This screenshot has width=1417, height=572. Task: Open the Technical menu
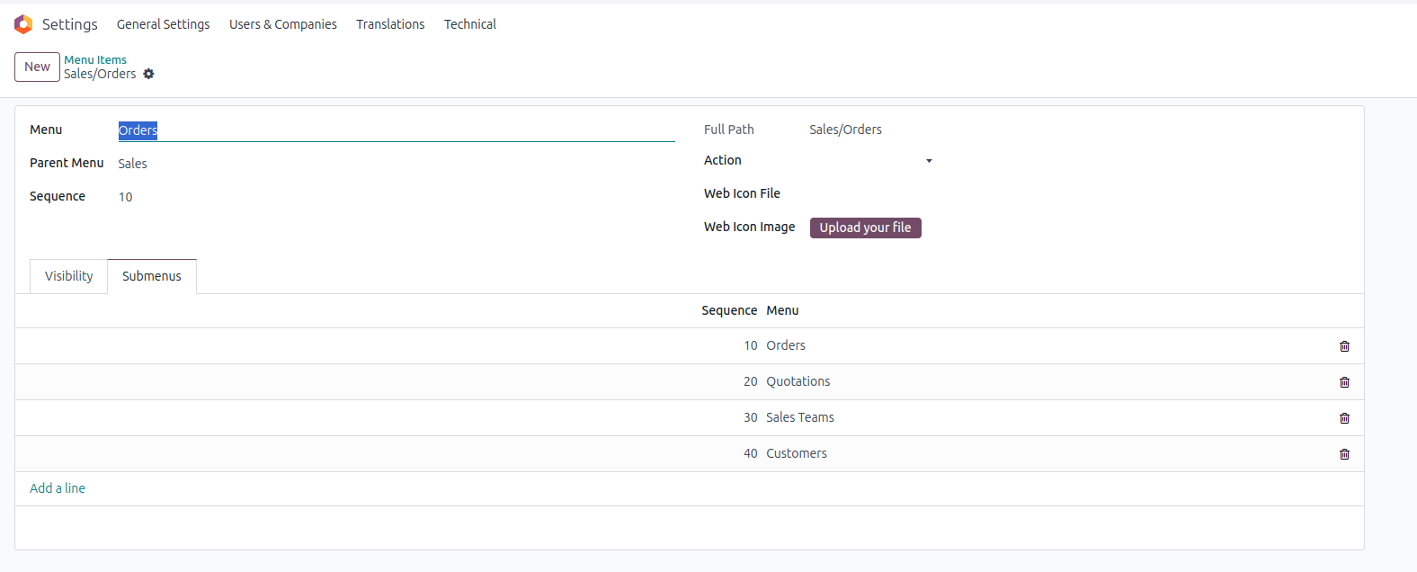tap(470, 24)
